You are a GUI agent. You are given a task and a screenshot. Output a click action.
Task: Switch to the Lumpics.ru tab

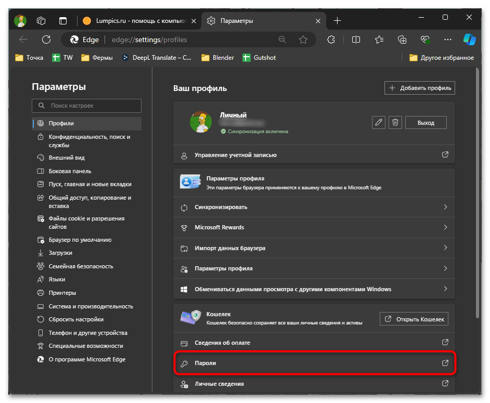point(139,21)
